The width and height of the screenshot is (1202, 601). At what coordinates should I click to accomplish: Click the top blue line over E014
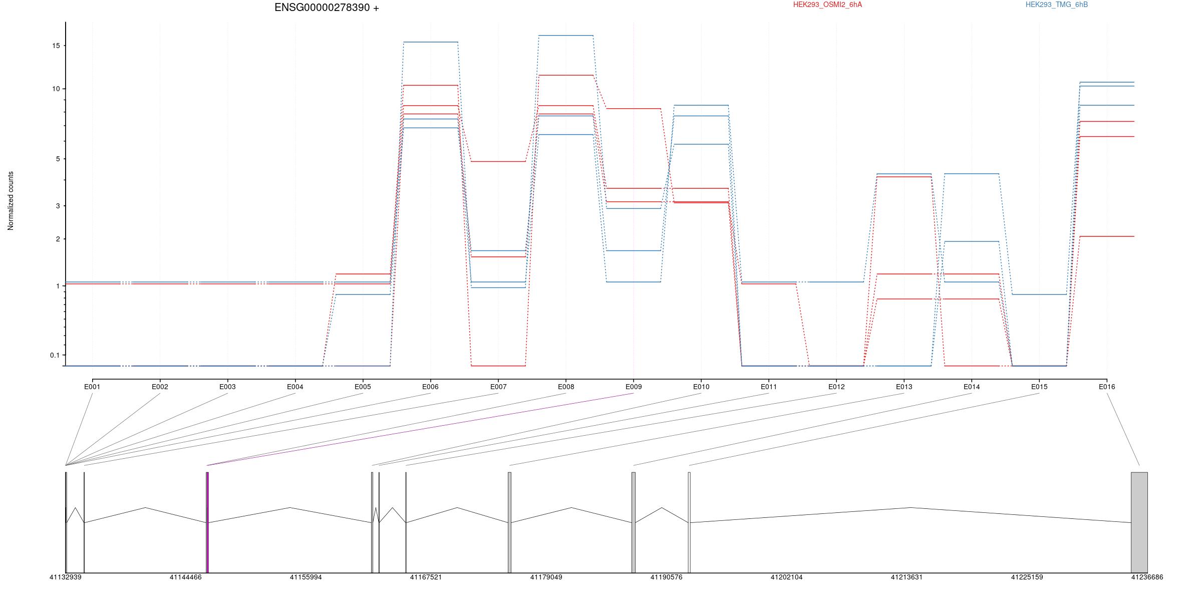[x=972, y=174]
